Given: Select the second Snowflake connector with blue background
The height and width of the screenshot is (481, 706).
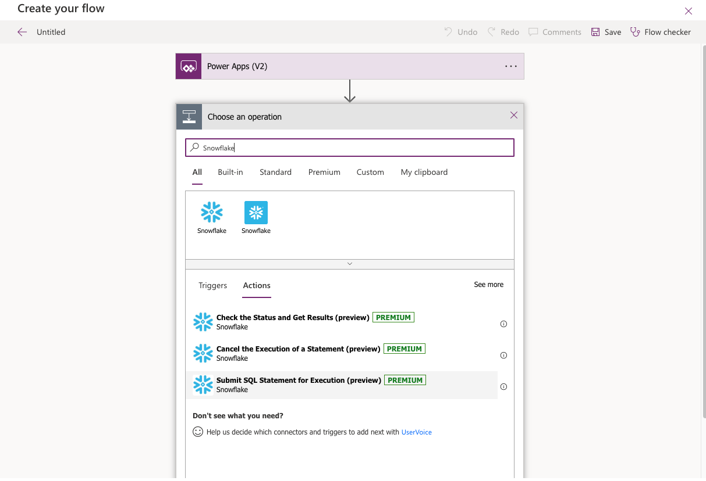Looking at the screenshot, I should coord(256,213).
